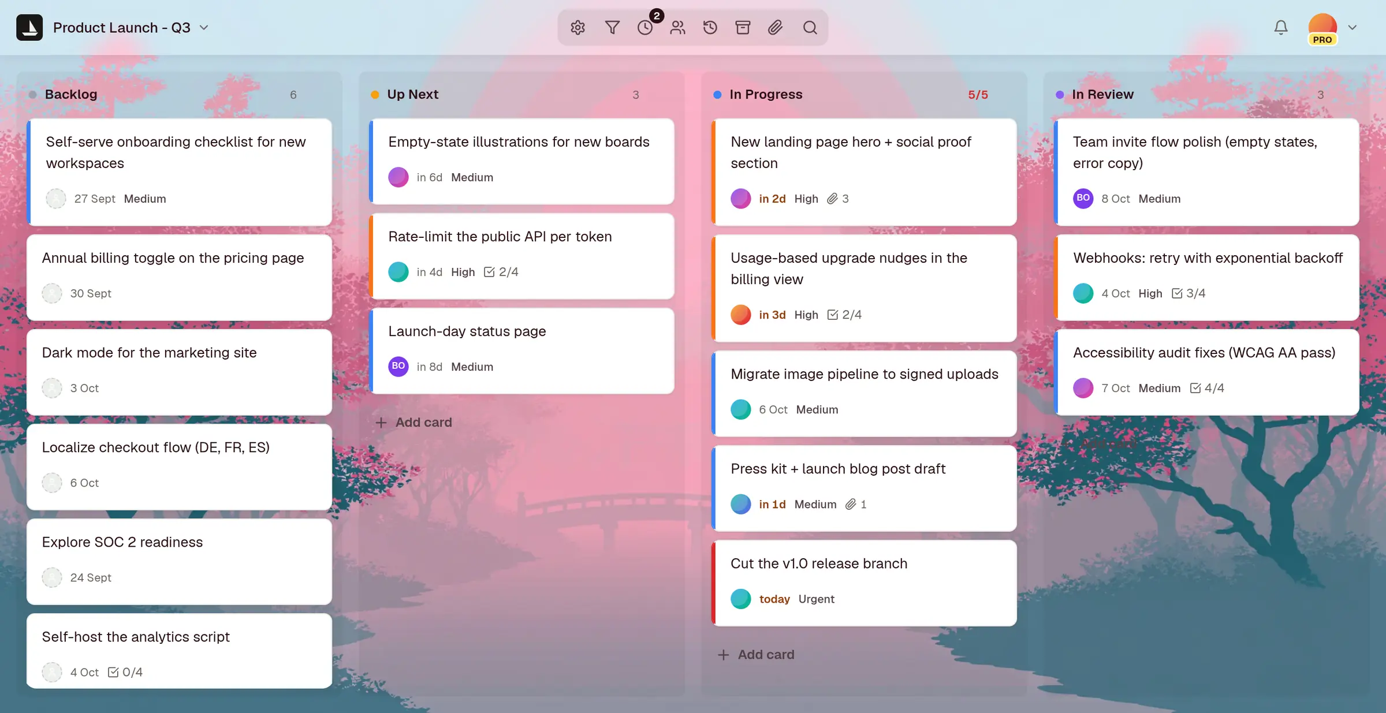Screen dimensions: 1386x713
Task: Open due-date clock icon with badge 2
Action: [x=646, y=28]
